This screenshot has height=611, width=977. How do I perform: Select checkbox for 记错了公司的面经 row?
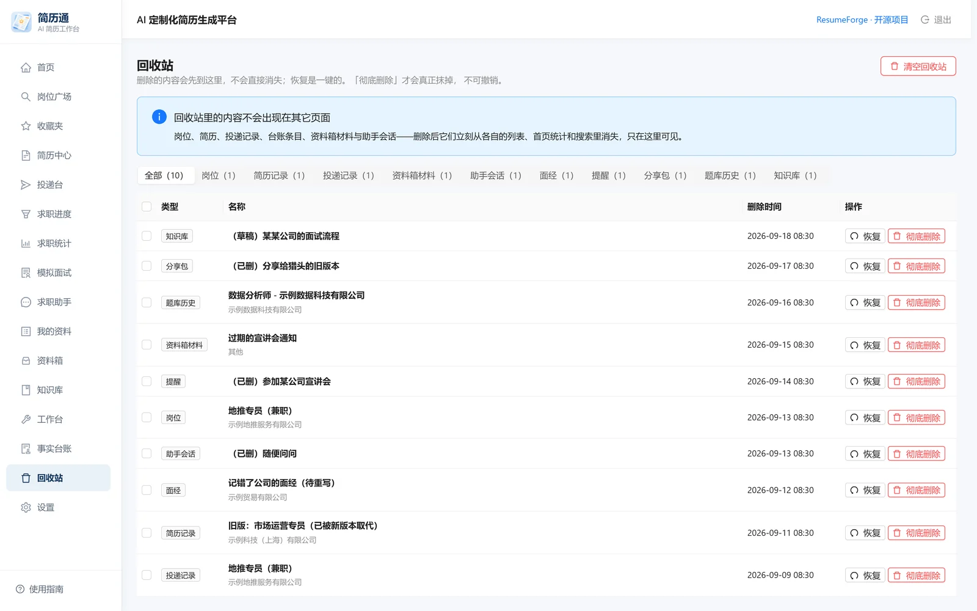coord(147,490)
